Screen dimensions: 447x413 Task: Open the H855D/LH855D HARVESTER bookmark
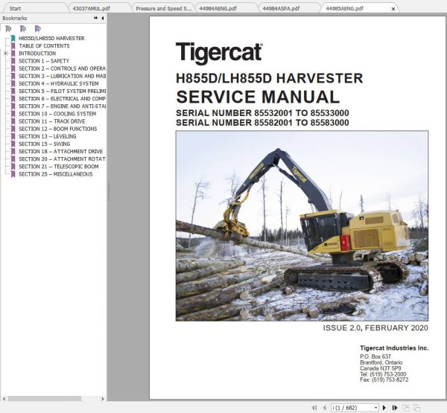pyautogui.click(x=51, y=38)
